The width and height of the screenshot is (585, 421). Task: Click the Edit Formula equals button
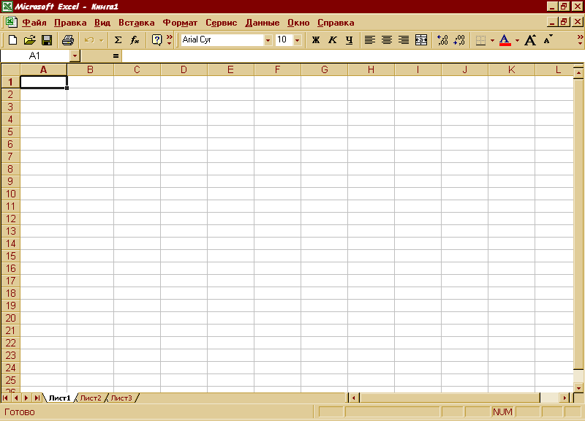tap(116, 56)
